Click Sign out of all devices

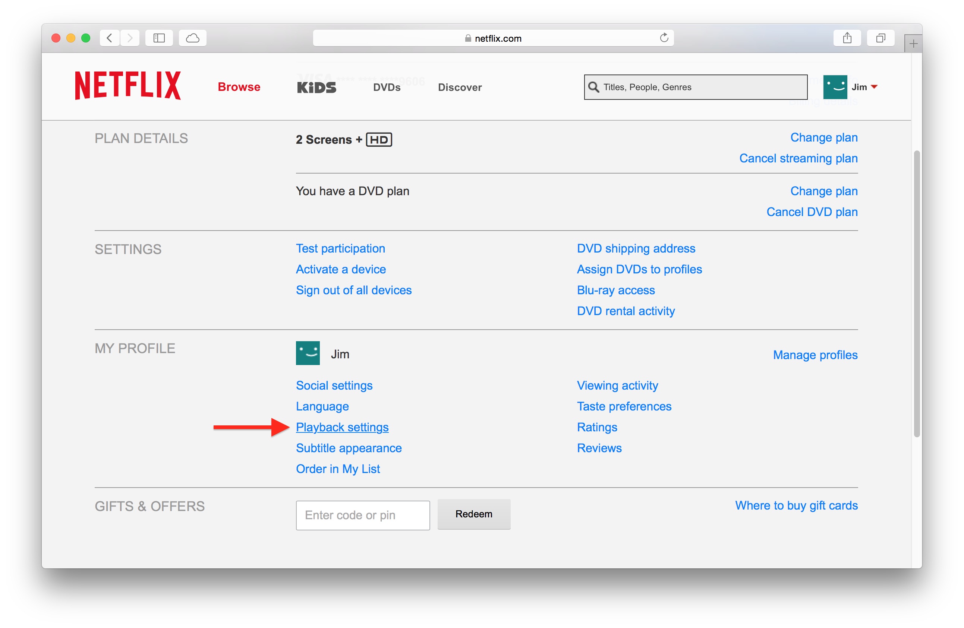(354, 290)
